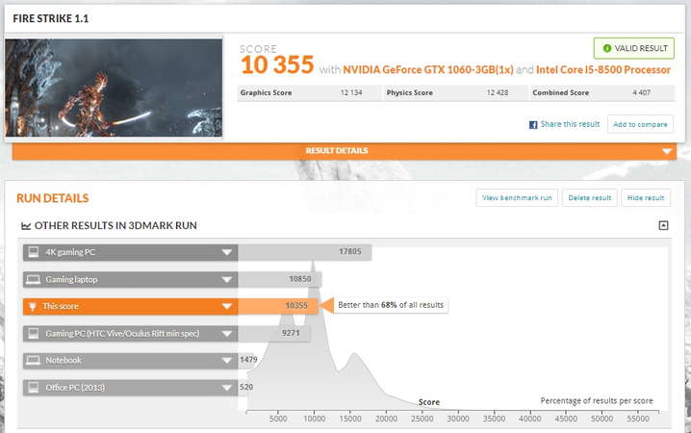
Task: Expand the Notebook dropdown arrow
Action: (x=227, y=361)
